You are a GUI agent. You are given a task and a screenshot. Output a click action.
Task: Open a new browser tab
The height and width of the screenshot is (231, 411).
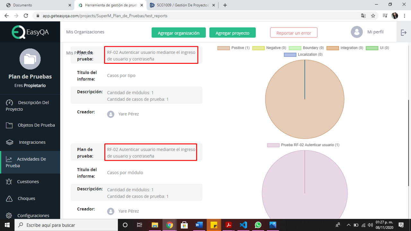tap(225, 5)
